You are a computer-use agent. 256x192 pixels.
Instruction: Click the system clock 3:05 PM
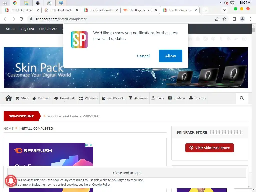[245, 3]
